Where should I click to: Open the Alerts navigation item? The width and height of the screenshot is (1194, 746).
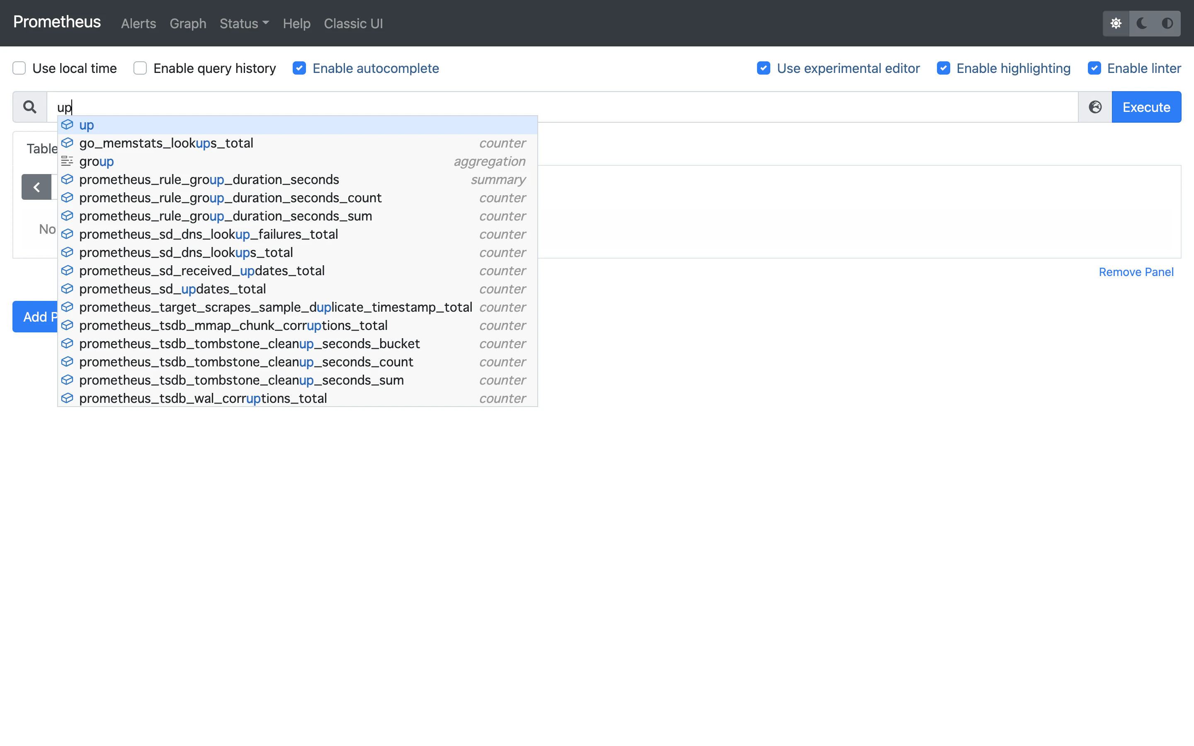138,23
